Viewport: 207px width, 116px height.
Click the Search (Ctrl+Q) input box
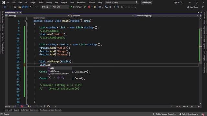122,2
